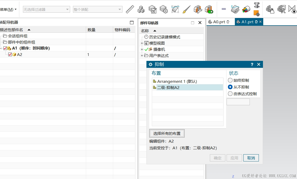This screenshot has height=179, width=297.
Task: Click the section view with toggle-switch icon
Action: point(209,9)
